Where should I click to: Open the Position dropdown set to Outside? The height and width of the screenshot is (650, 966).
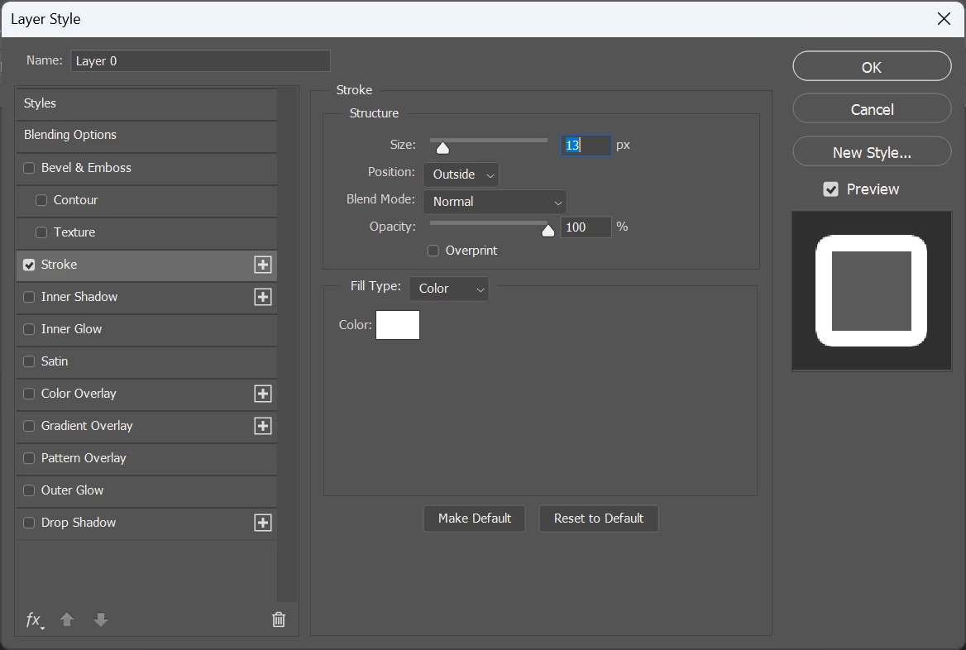(461, 174)
